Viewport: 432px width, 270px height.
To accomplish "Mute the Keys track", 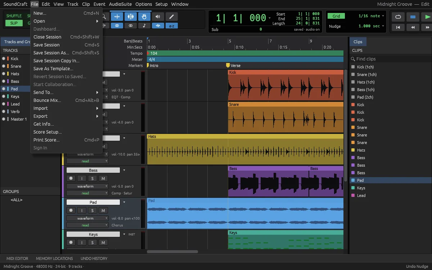I will 103,243.
